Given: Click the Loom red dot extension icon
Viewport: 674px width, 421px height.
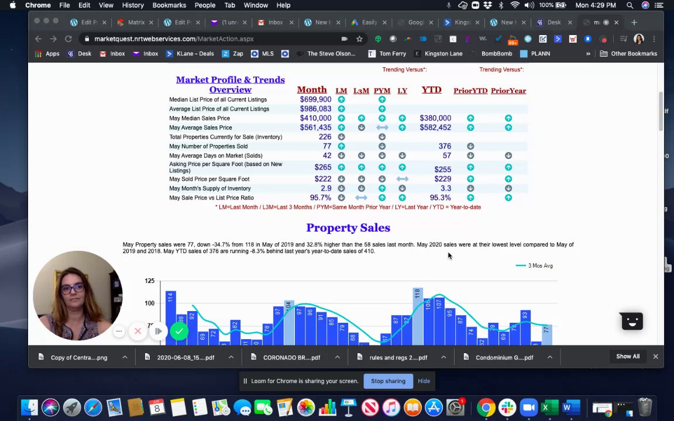Looking at the screenshot, I should pyautogui.click(x=604, y=39).
